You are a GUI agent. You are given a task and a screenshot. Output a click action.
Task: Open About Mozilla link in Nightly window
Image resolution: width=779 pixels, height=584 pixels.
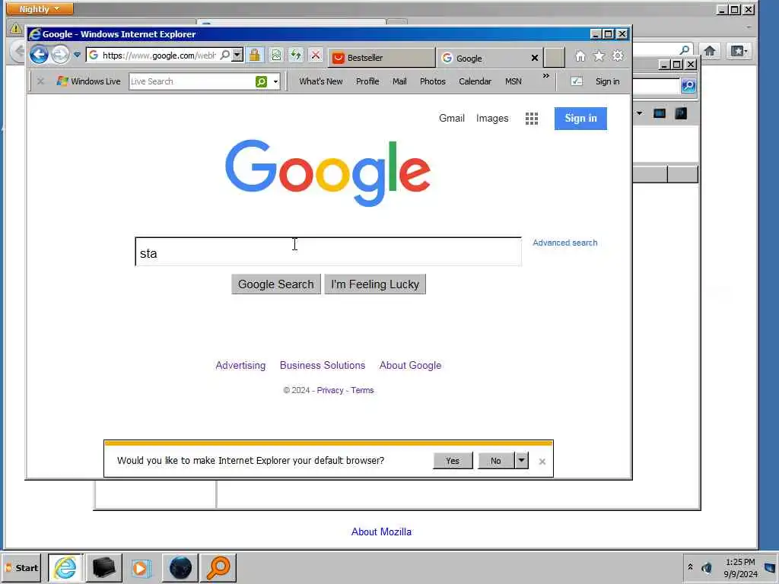381,532
